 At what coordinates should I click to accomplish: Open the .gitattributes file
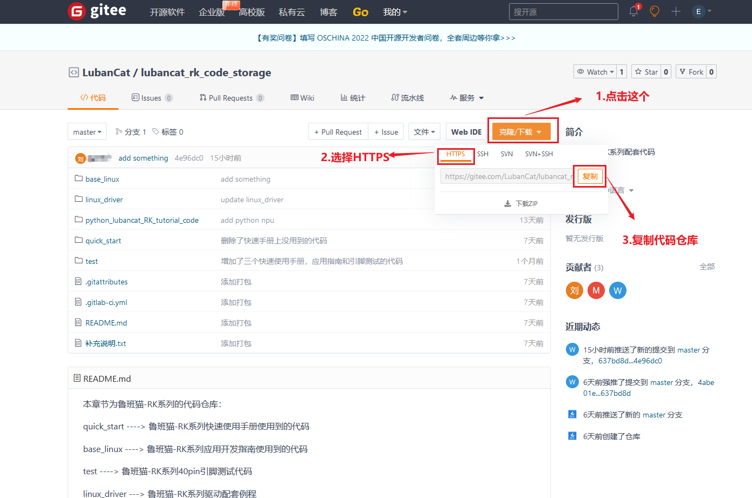click(x=107, y=282)
